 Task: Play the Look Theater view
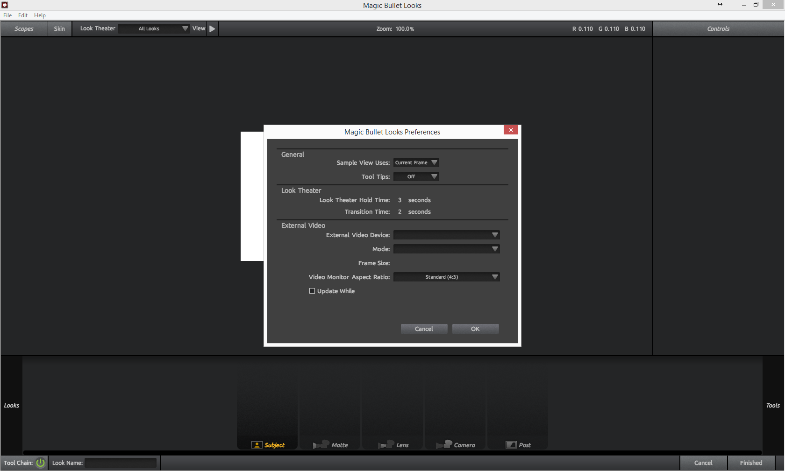pos(212,28)
